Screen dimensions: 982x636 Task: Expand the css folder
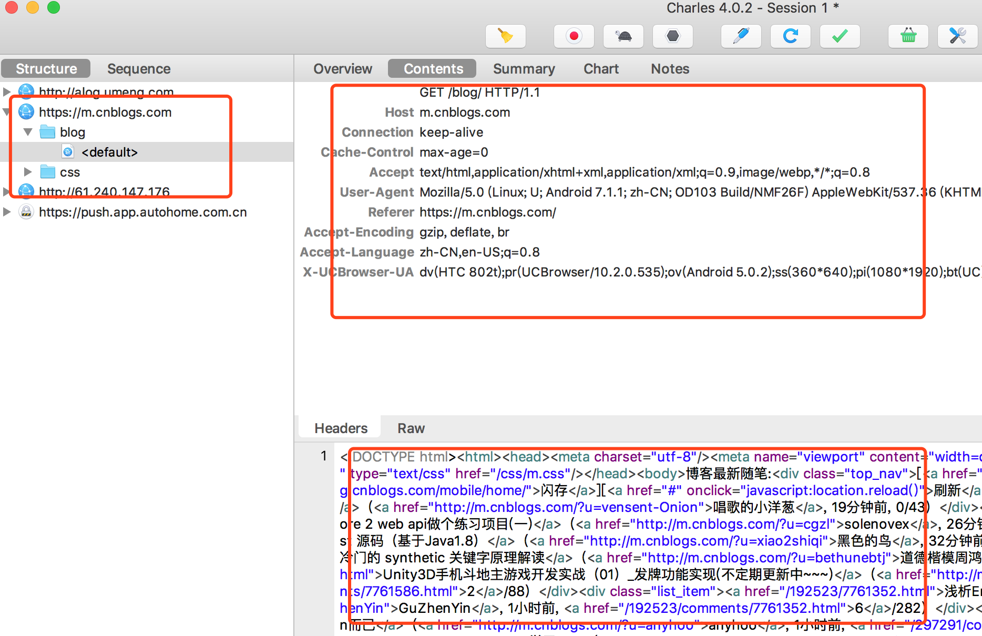point(28,172)
